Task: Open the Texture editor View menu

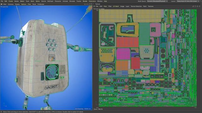Action: click(105, 6)
